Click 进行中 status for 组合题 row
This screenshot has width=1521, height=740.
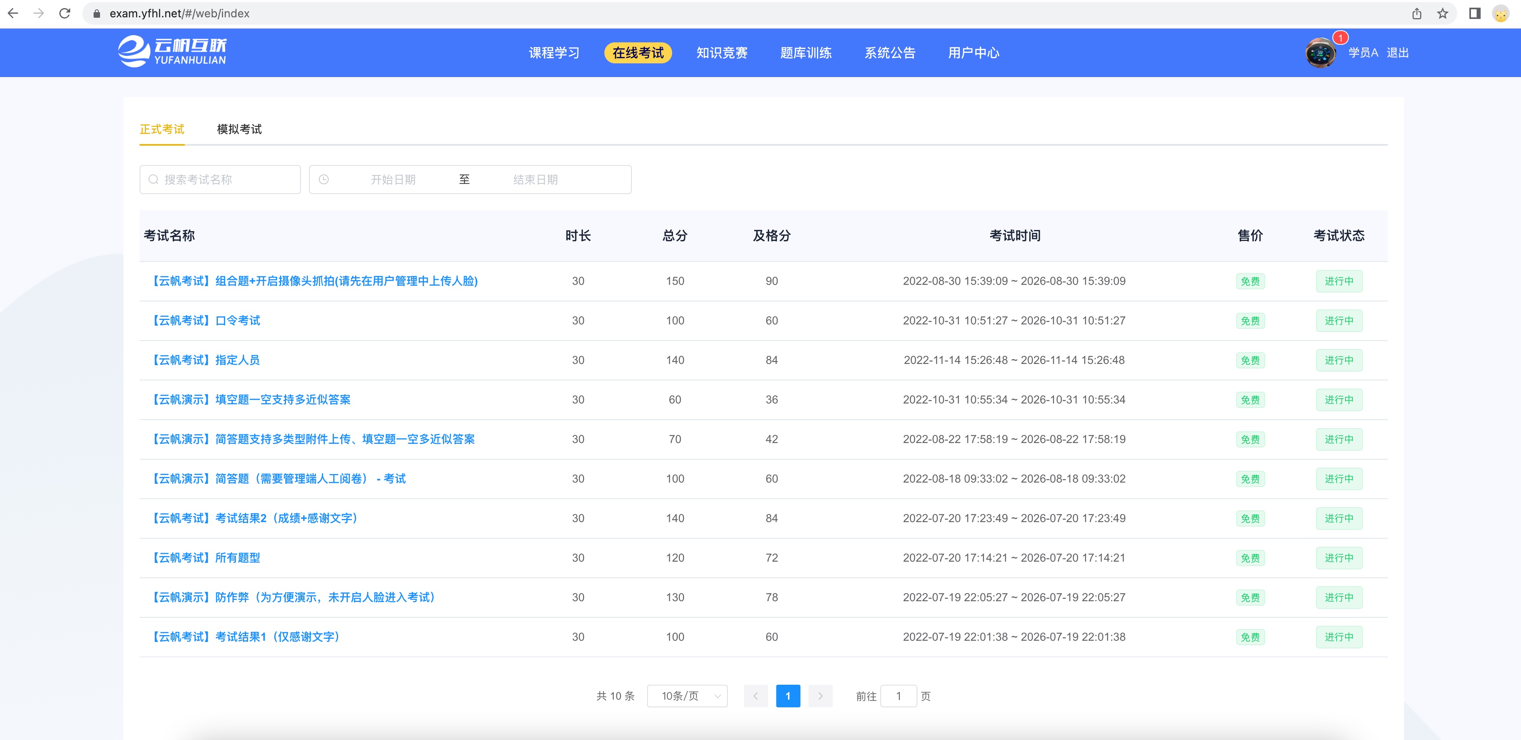pyautogui.click(x=1339, y=281)
